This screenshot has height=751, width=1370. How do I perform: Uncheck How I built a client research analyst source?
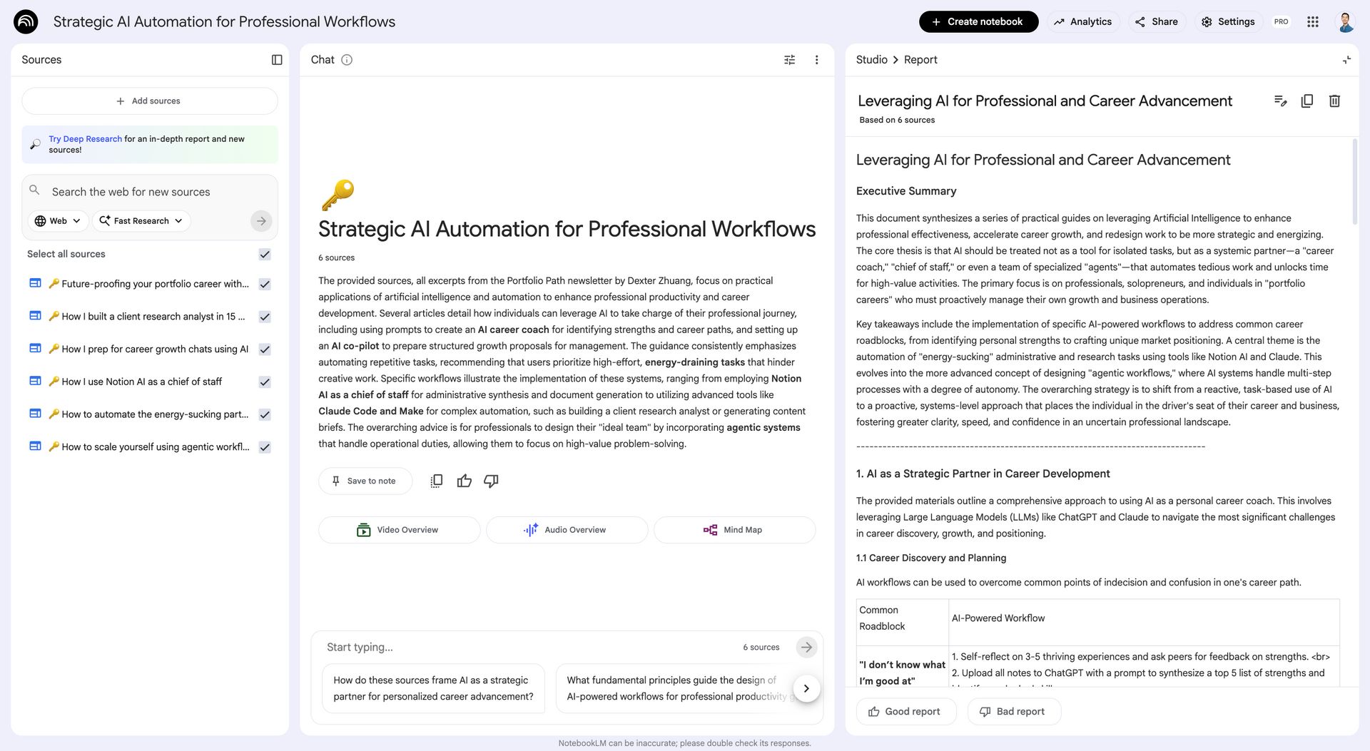point(265,317)
